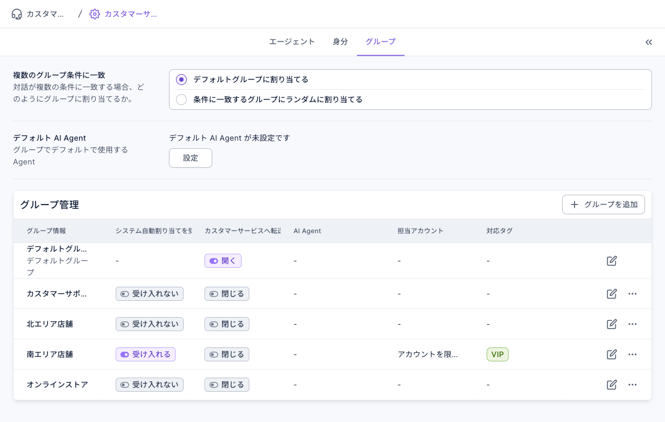Click 南エリア店舗 group name
Image resolution: width=665 pixels, height=422 pixels.
50,354
